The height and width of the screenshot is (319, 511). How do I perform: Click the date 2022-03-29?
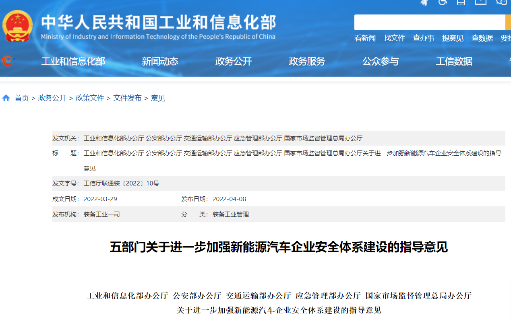pos(100,199)
